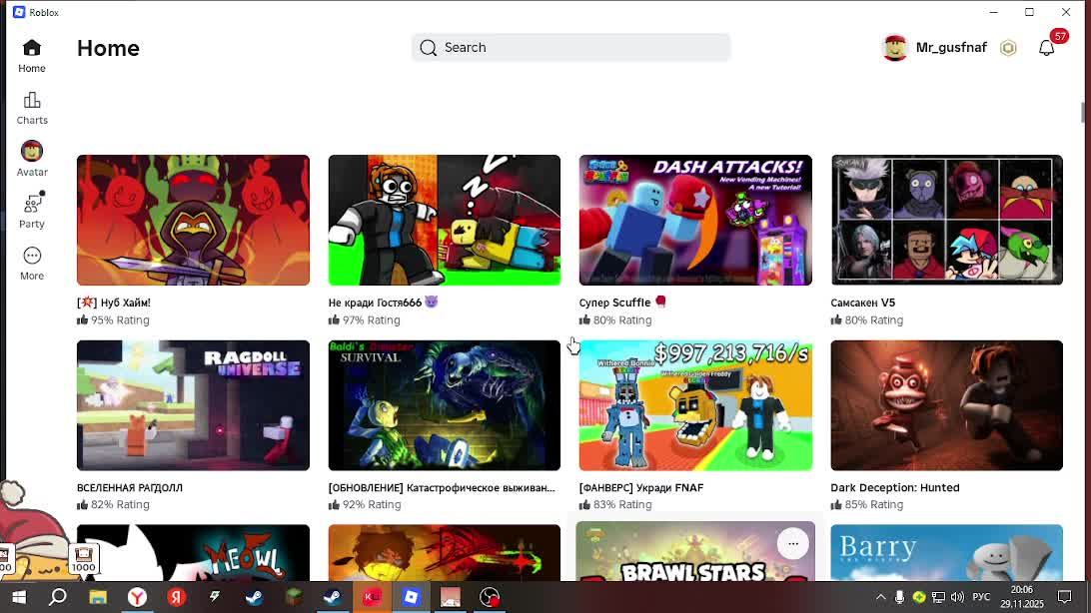Click the Катастрофическое выживание title
The image size is (1091, 613).
point(442,488)
